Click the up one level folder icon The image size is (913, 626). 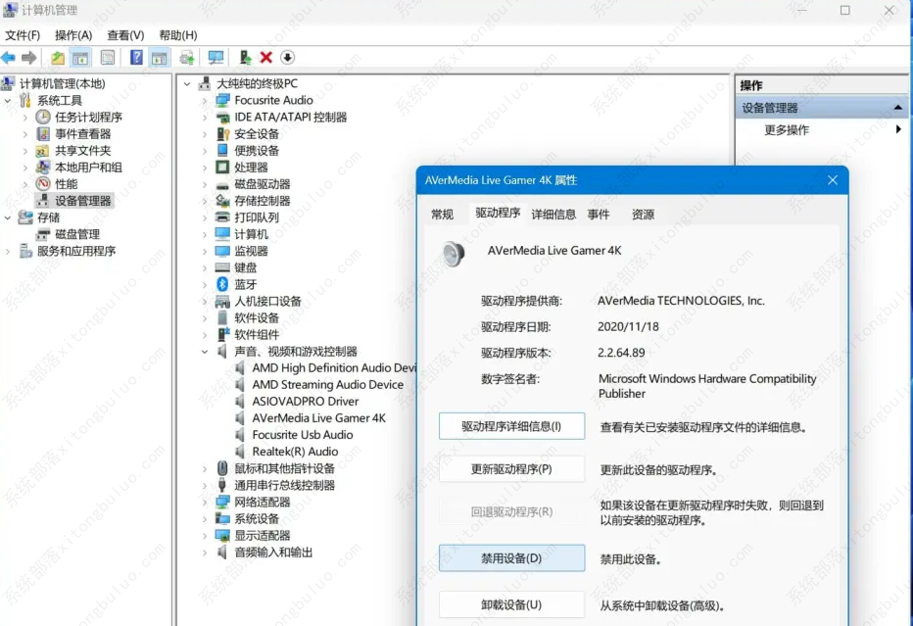click(58, 58)
